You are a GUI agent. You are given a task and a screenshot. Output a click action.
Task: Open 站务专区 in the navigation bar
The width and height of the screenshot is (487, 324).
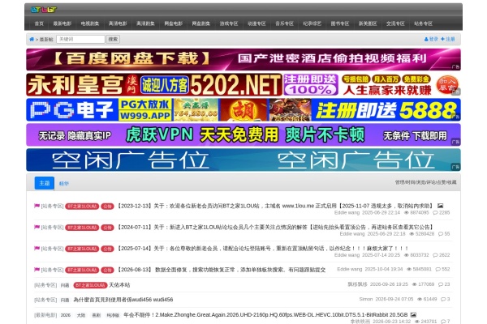[x=423, y=23]
